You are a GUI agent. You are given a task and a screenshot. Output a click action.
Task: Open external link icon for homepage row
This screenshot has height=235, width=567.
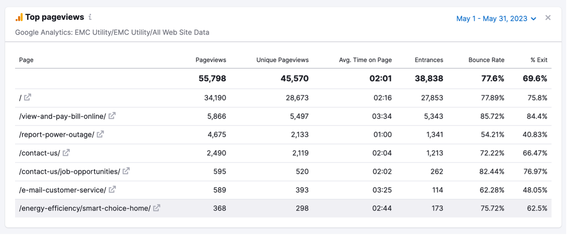click(x=28, y=97)
